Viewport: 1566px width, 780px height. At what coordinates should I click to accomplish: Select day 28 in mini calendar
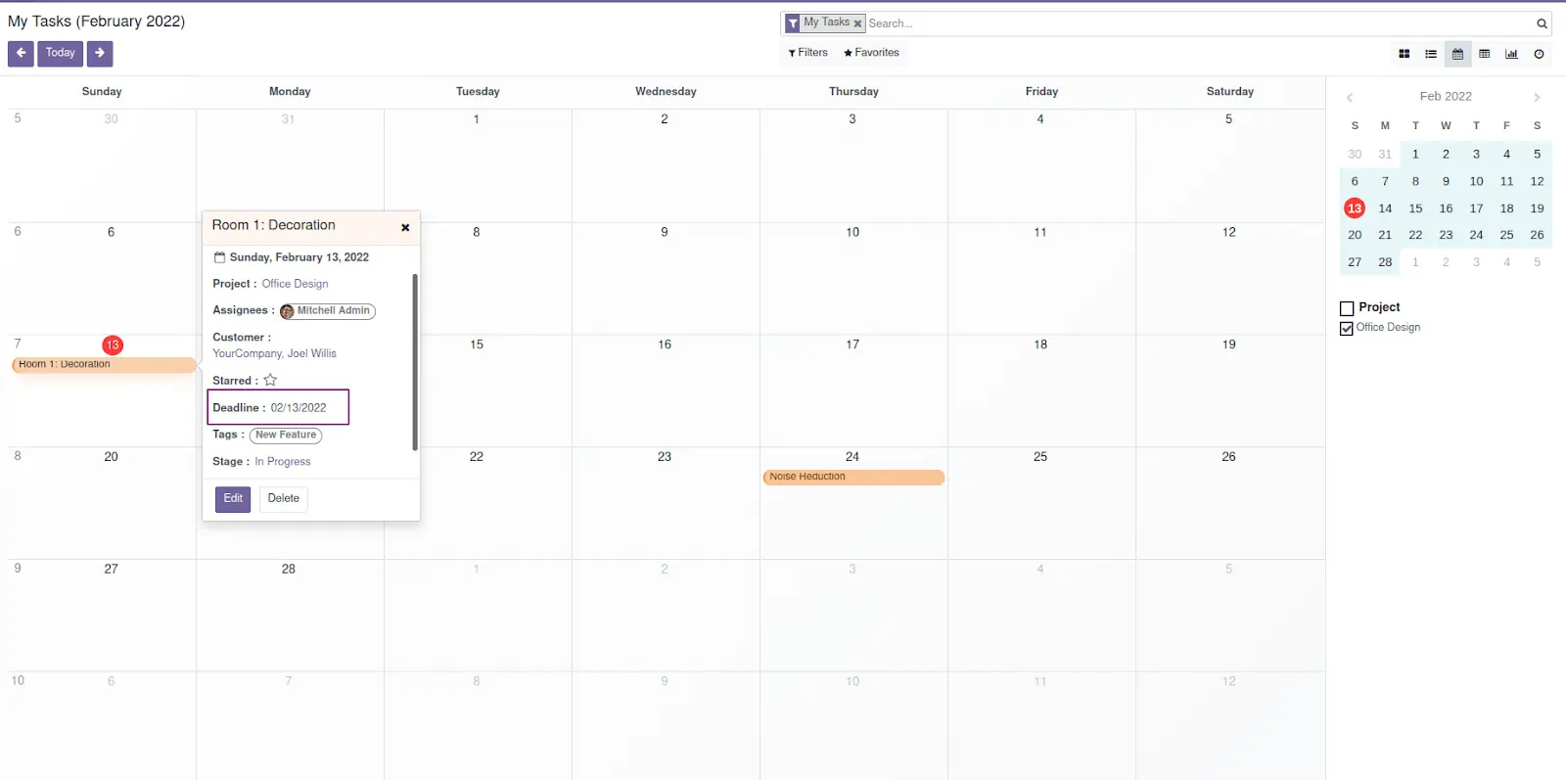(x=1385, y=262)
